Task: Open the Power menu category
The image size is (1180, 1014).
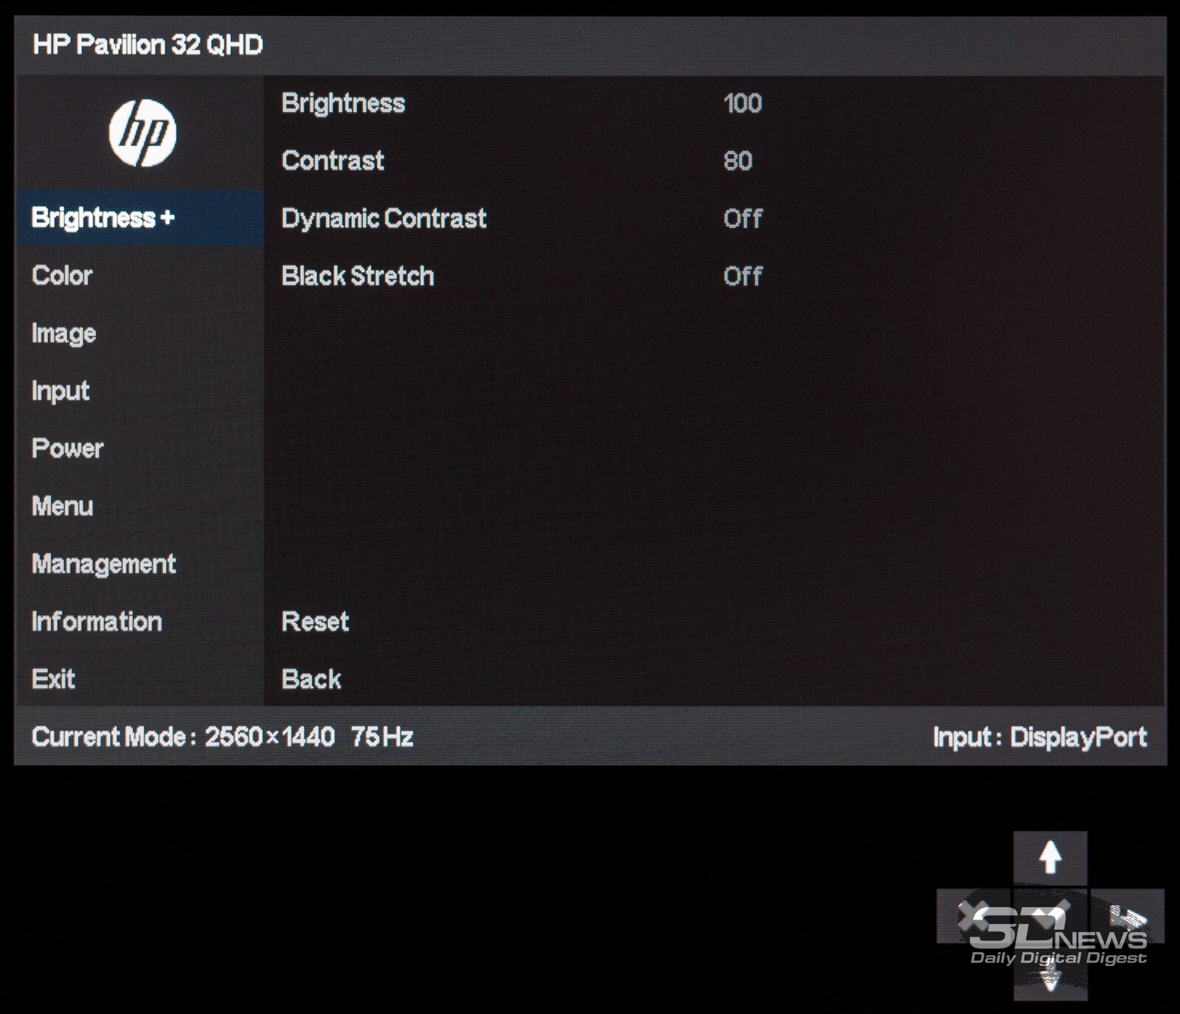Action: (x=139, y=448)
